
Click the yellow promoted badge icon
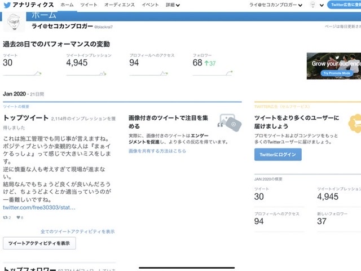click(x=355, y=124)
